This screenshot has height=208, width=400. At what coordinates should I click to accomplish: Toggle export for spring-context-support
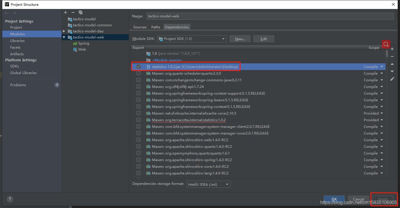pos(139,93)
